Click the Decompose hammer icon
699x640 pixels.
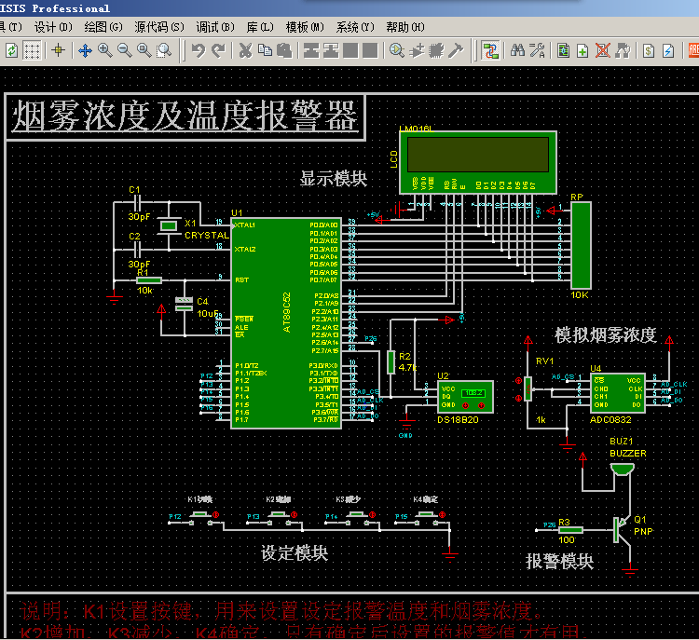[x=456, y=50]
